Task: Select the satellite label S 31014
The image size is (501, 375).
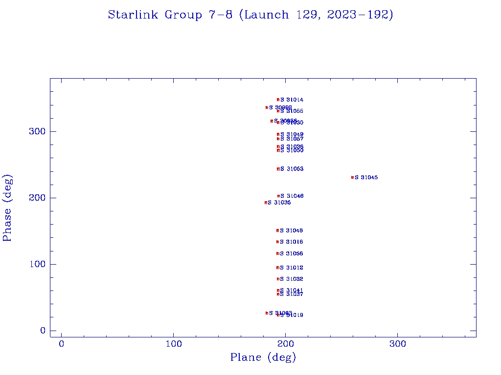Action: [292, 100]
